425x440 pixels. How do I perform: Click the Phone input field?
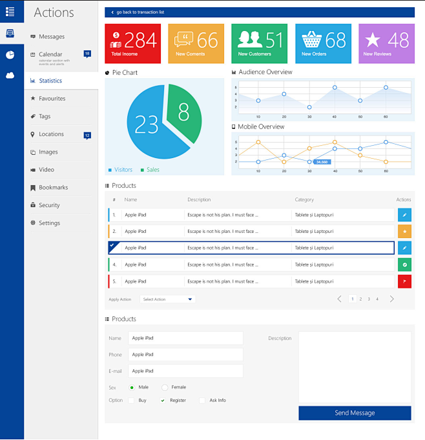pos(185,355)
